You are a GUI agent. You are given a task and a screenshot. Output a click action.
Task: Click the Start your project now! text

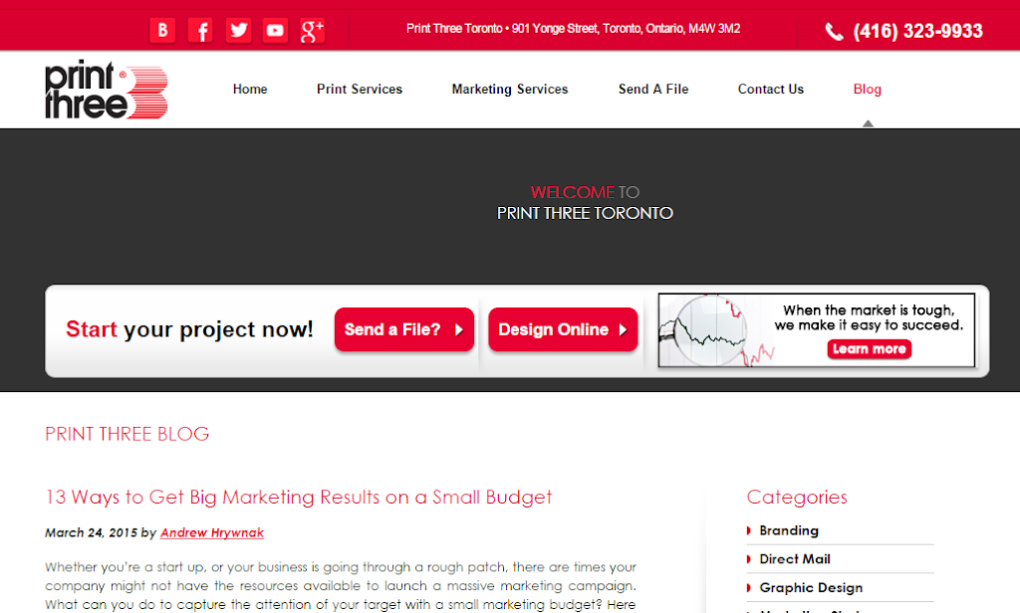coord(189,329)
